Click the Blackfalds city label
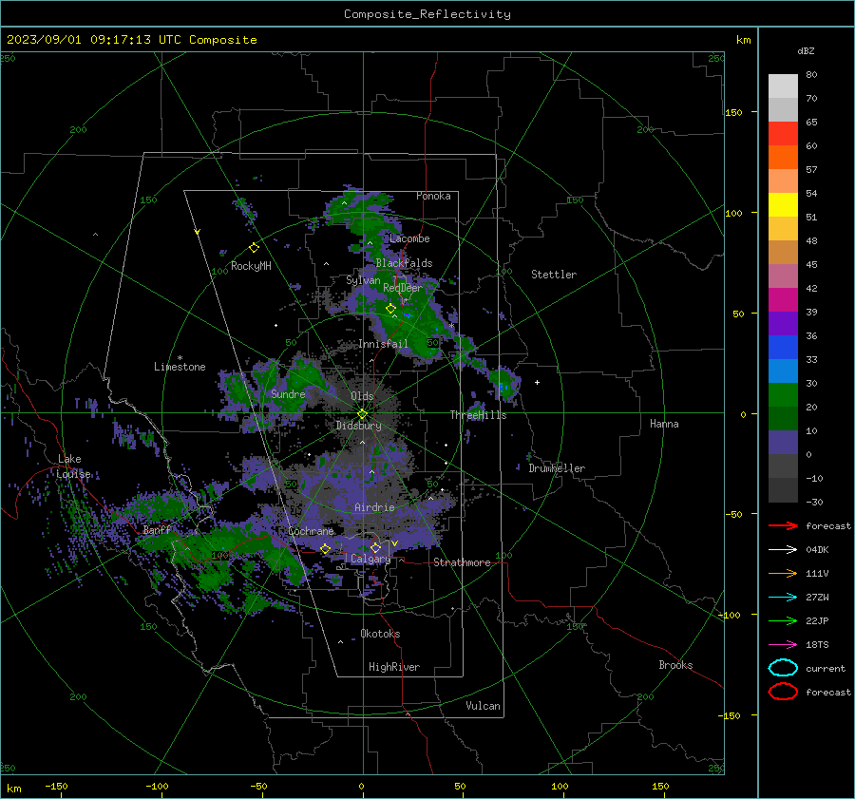 404,263
